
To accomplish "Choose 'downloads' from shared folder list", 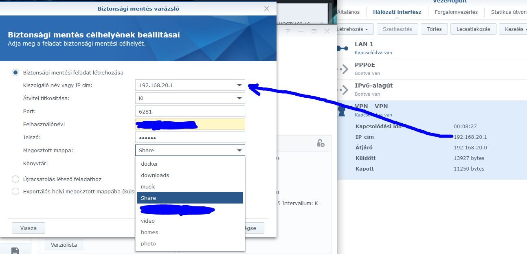I will 190,175.
